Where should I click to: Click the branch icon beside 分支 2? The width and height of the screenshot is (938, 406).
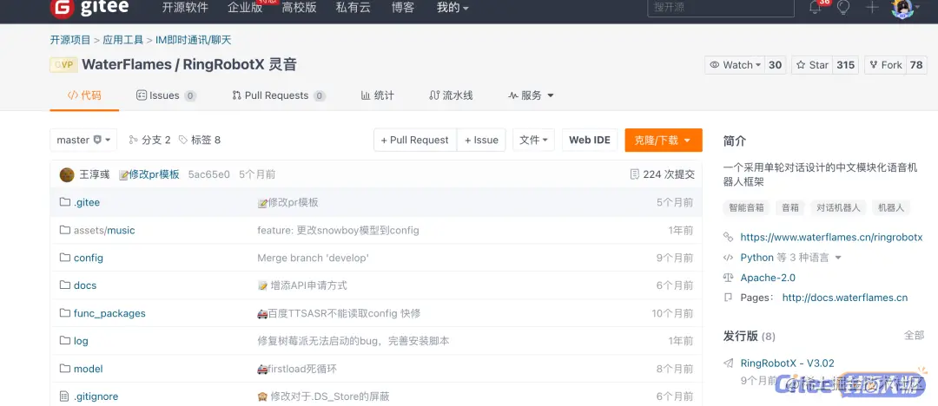tap(133, 140)
